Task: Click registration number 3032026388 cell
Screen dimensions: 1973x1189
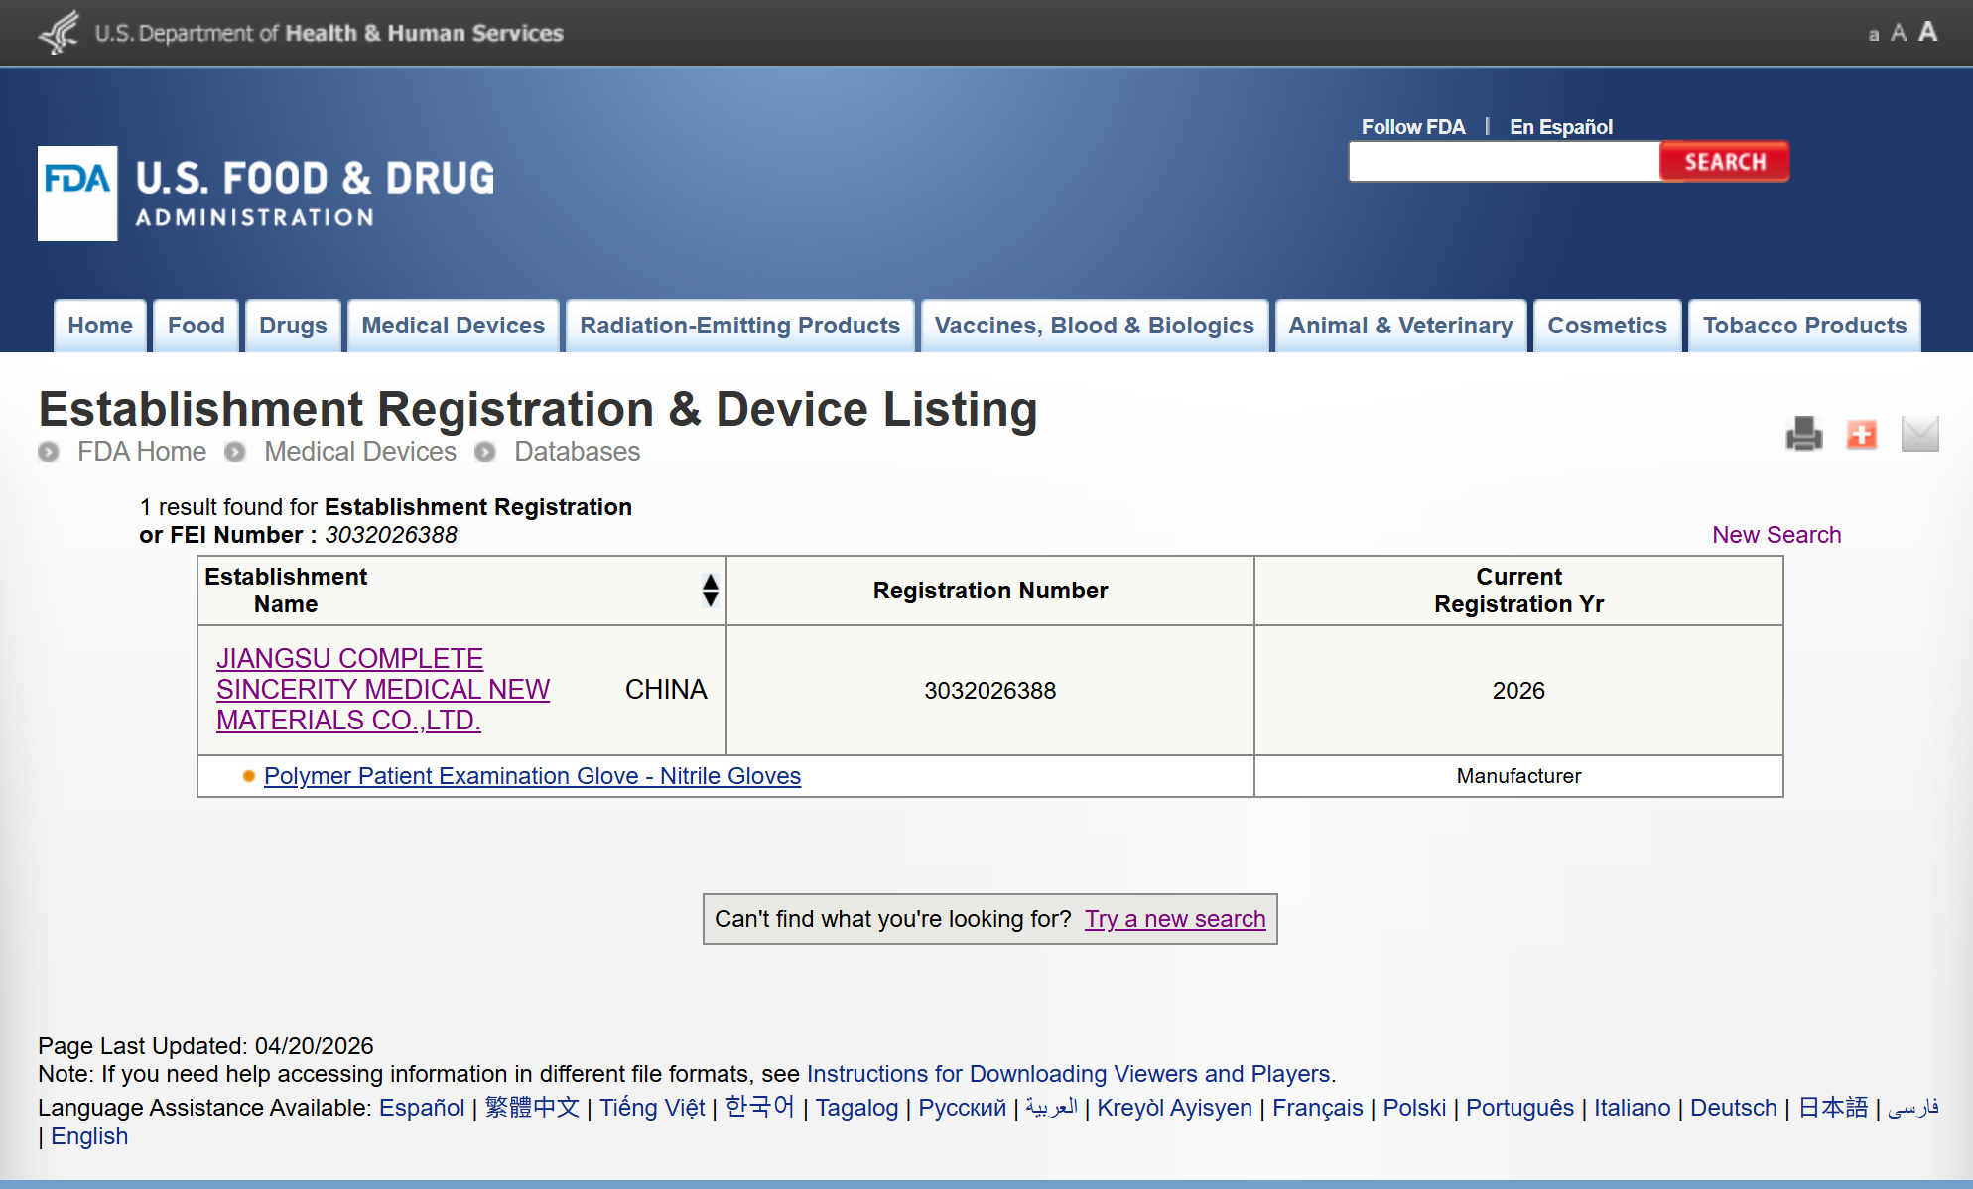Action: pyautogui.click(x=990, y=691)
